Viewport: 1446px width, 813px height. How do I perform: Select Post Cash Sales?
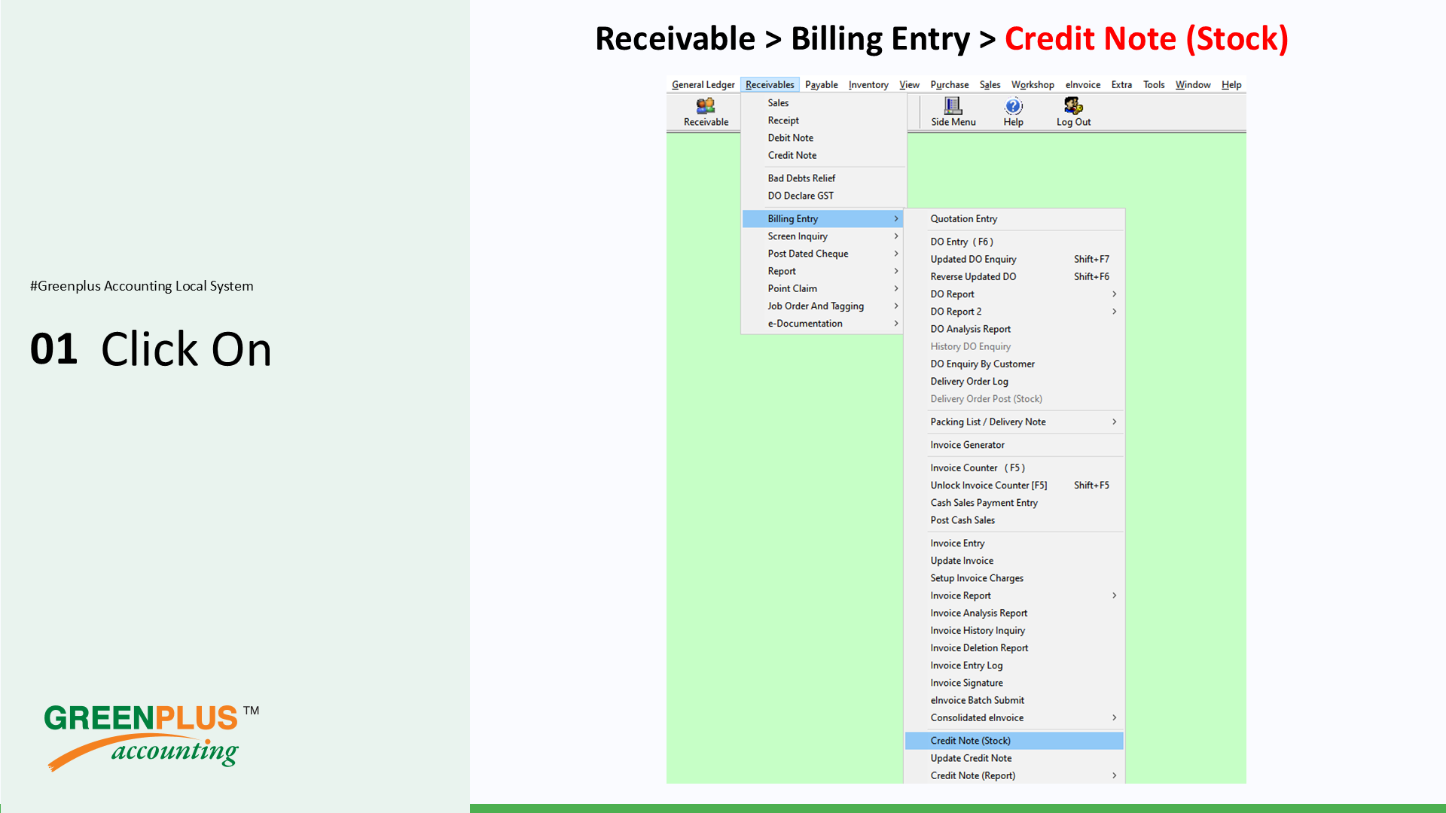(1014, 520)
